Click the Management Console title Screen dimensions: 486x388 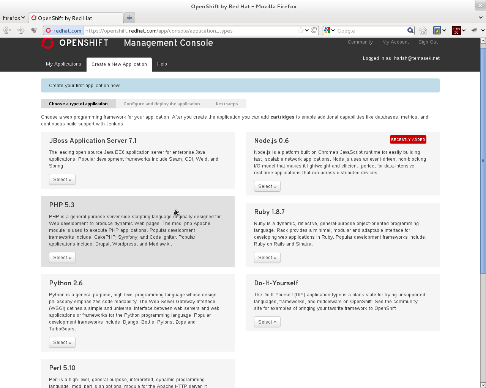(168, 43)
